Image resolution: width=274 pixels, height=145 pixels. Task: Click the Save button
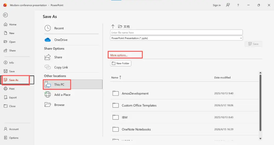tap(253, 44)
